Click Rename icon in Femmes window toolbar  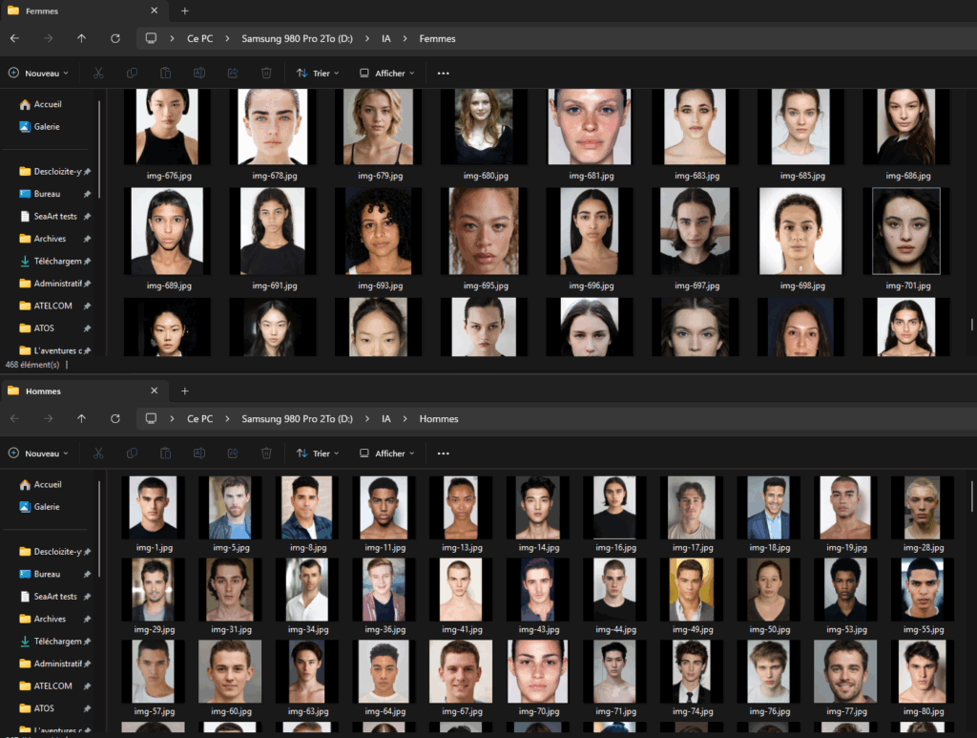[199, 74]
